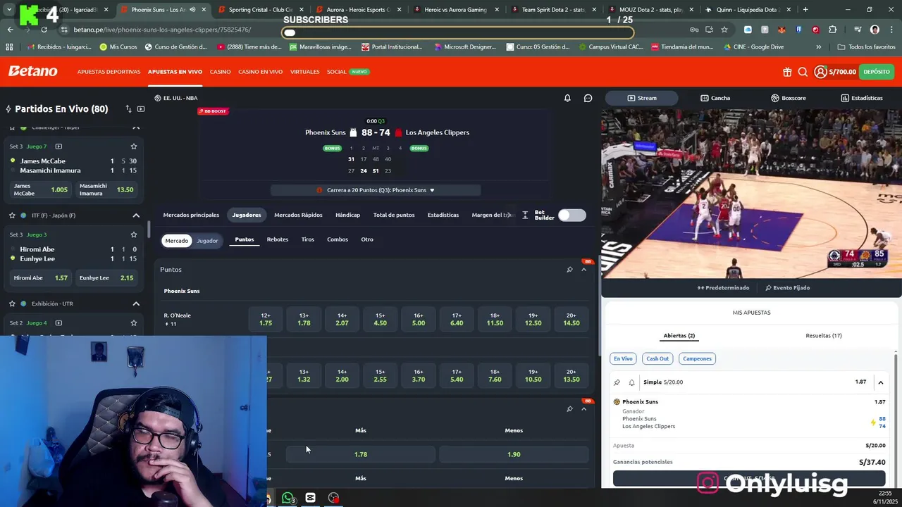
Task: Click the sort arrows next to Partidos En Vivo
Action: coord(128,109)
